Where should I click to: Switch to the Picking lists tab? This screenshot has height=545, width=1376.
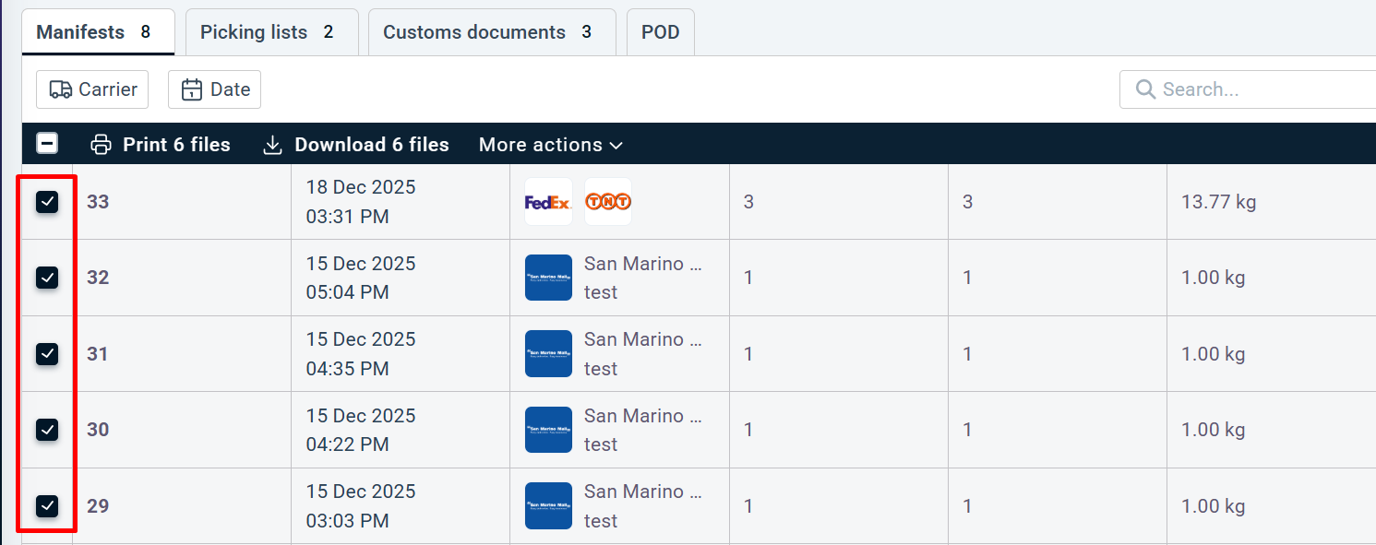tap(266, 32)
